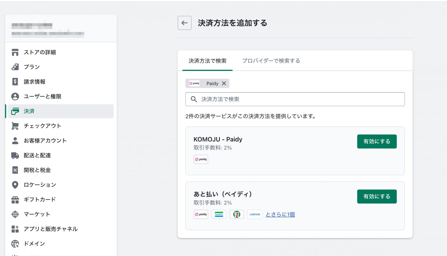This screenshot has height=256, width=447.
Task: Click the 配送と配達 truck icon
Action: tap(15, 155)
